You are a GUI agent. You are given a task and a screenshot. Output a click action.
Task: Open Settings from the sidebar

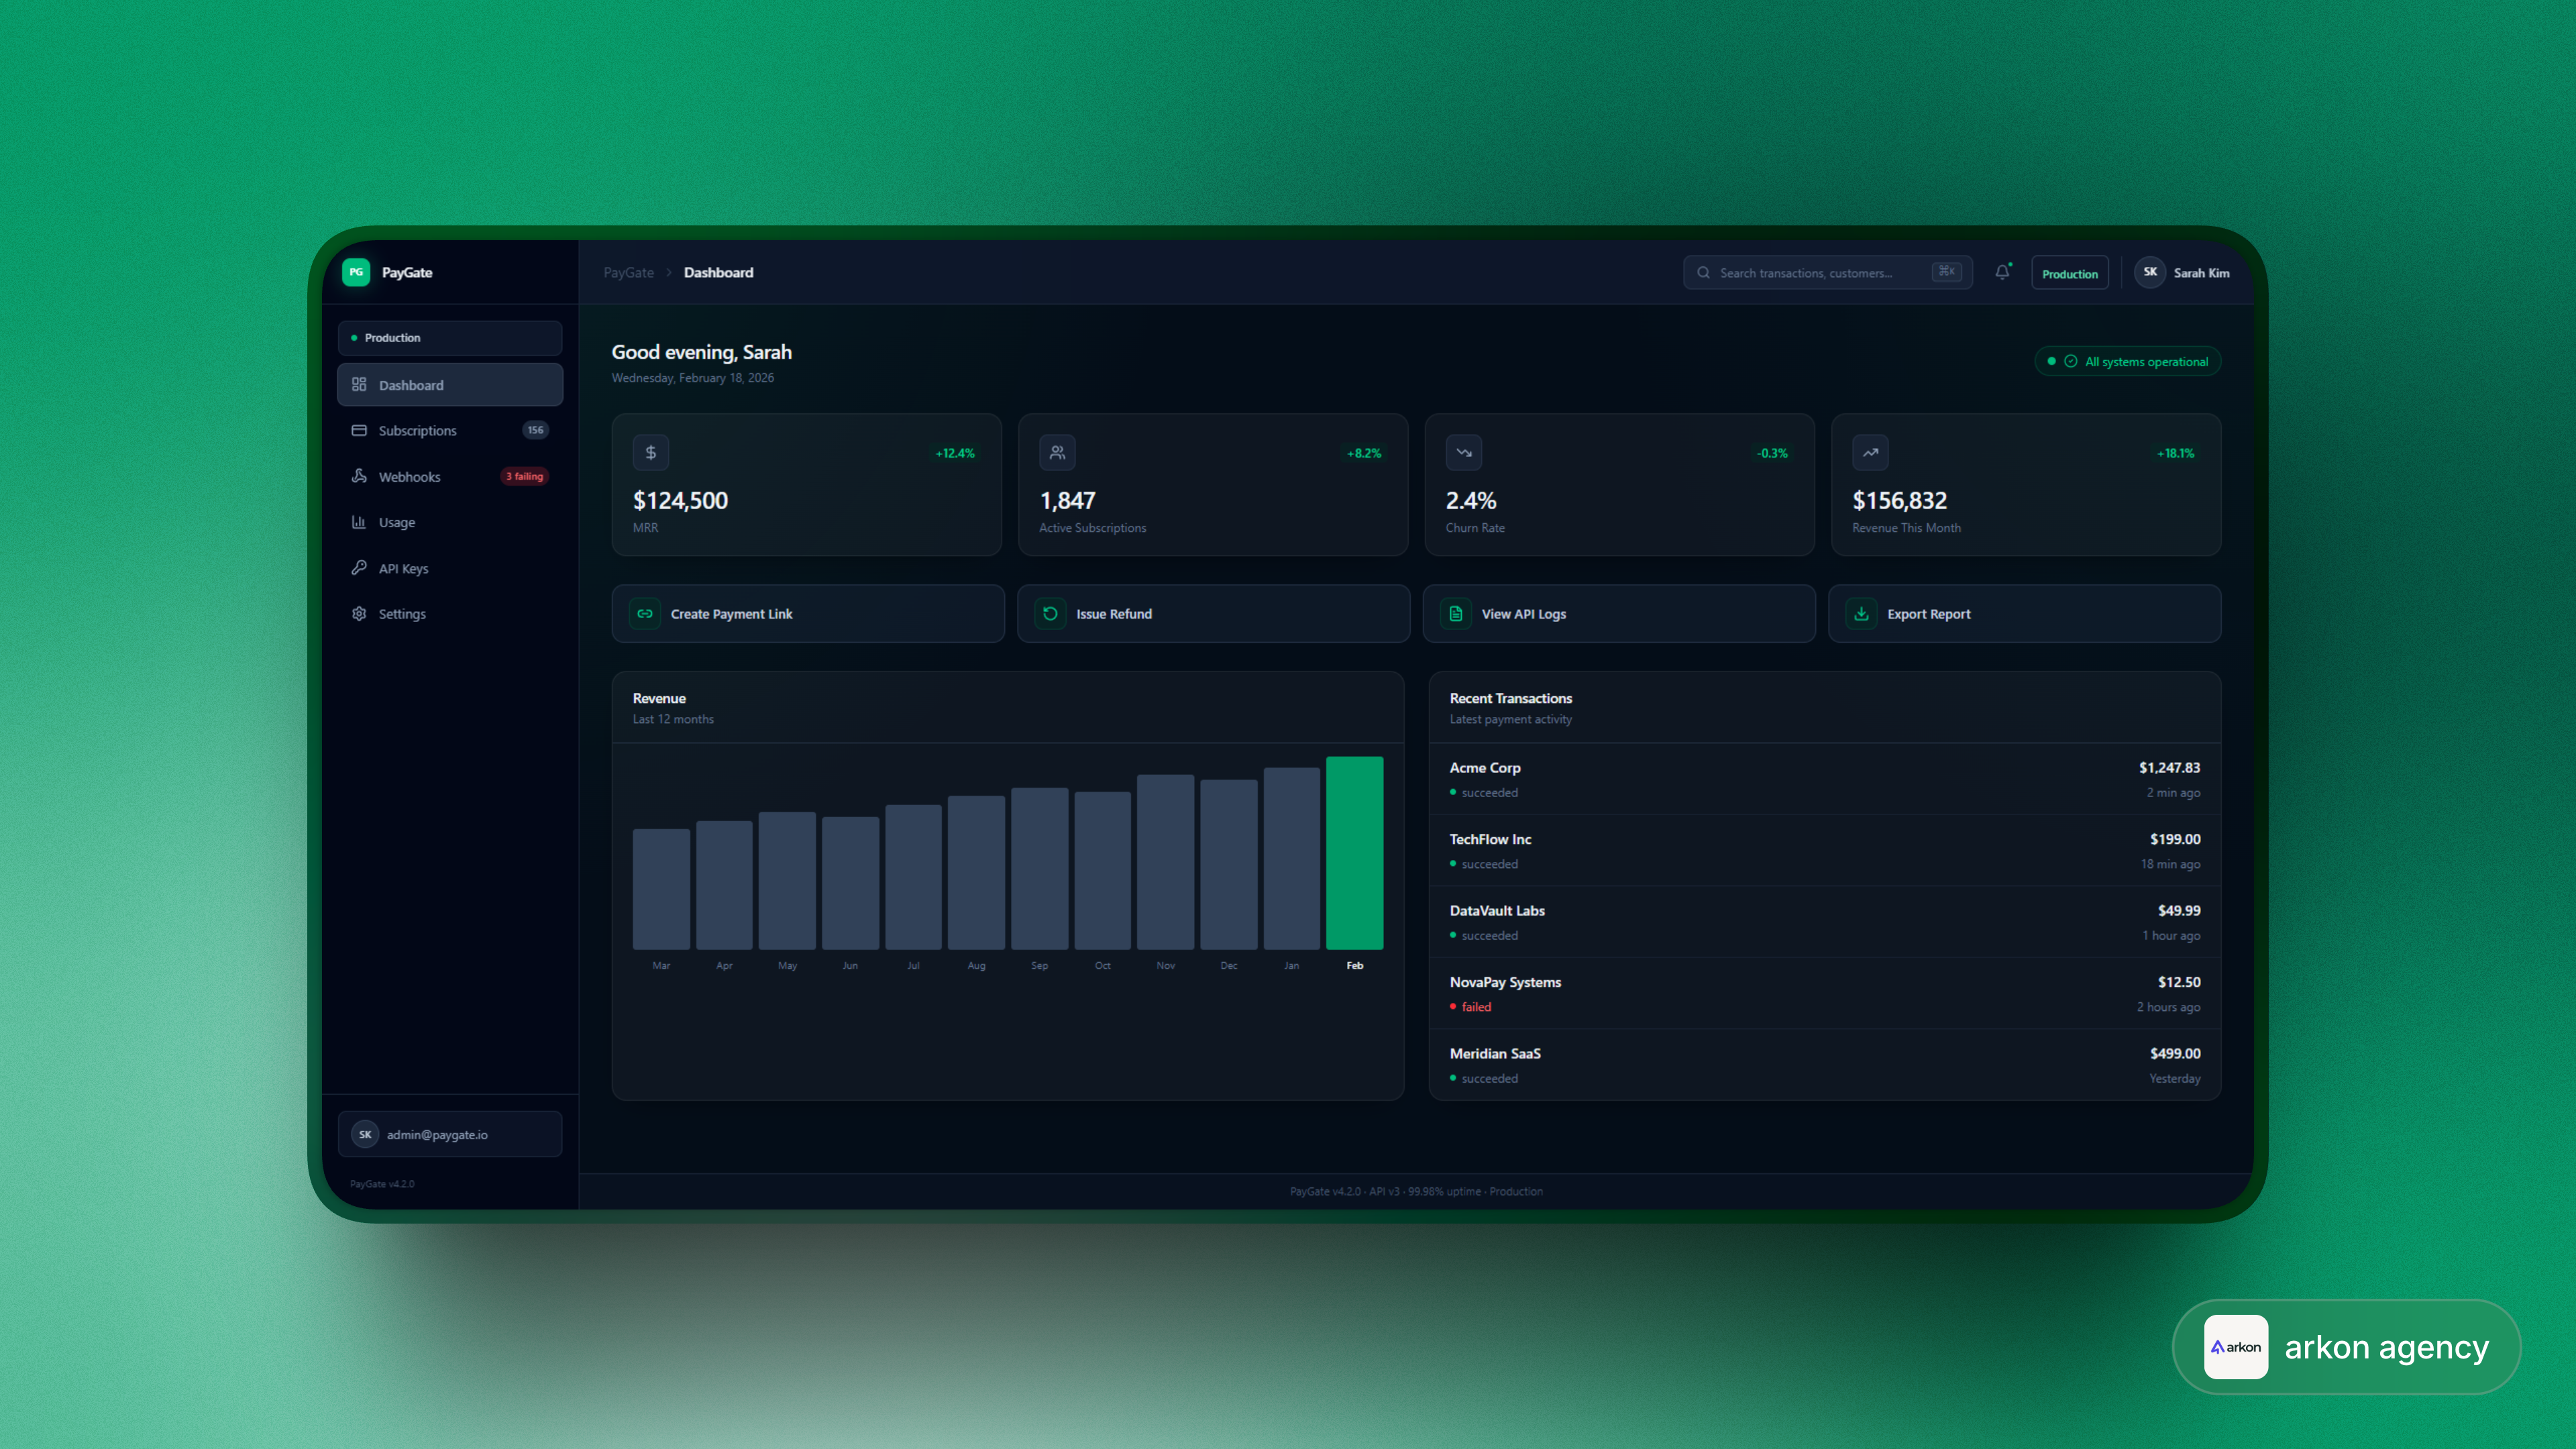pyautogui.click(x=450, y=614)
